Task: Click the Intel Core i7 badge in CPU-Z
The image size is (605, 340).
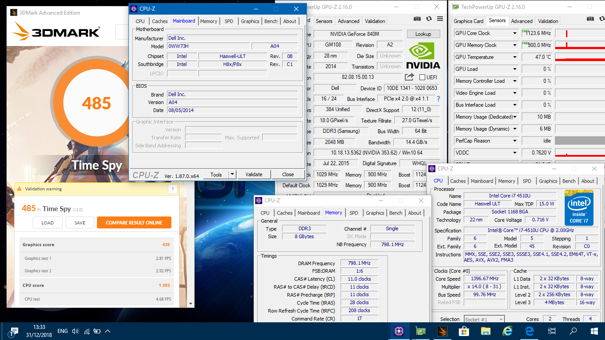Action: [579, 208]
